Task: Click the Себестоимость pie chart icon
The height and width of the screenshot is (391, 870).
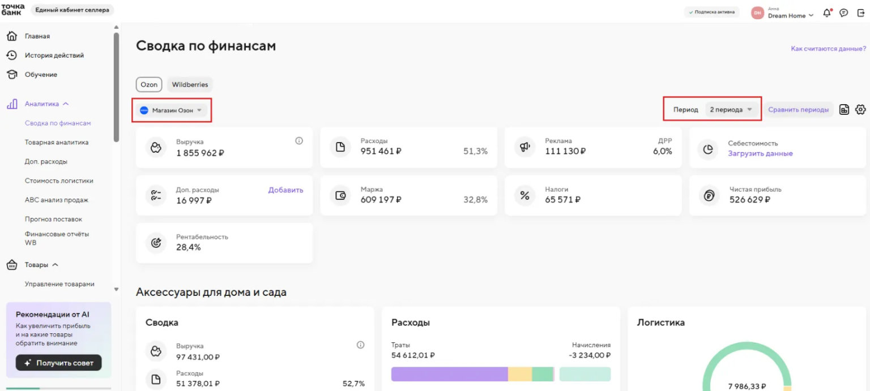Action: coord(708,149)
